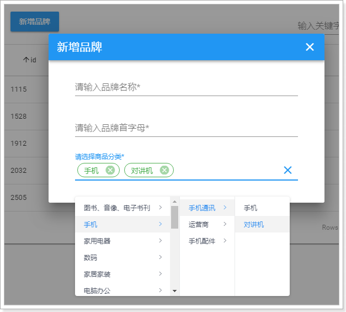Image resolution: width=346 pixels, height=312 pixels.
Task: Click the 新增品牌 button
Action: [35, 22]
